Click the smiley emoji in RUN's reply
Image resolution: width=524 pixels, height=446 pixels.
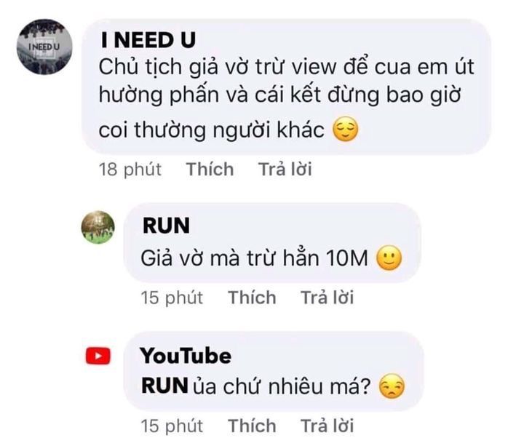(389, 258)
